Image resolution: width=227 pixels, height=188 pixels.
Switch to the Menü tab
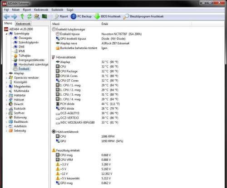click(8, 24)
